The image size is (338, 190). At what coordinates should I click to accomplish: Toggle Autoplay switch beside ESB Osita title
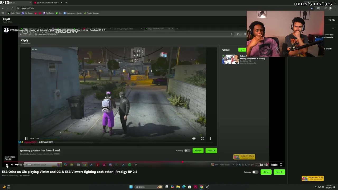[255, 172]
